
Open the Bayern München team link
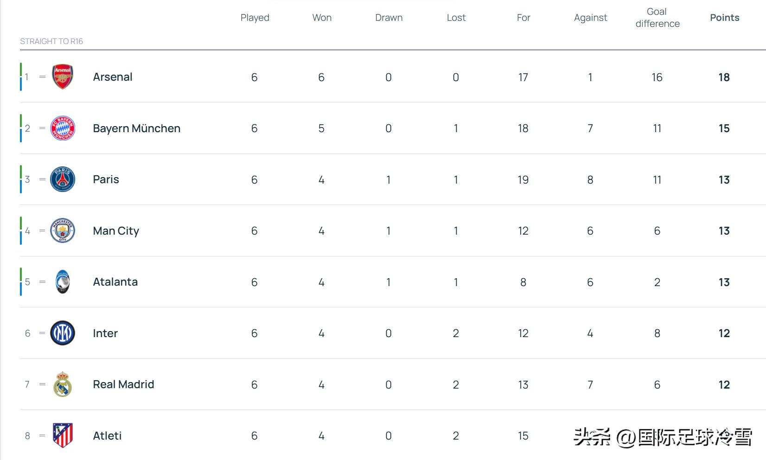click(x=136, y=128)
